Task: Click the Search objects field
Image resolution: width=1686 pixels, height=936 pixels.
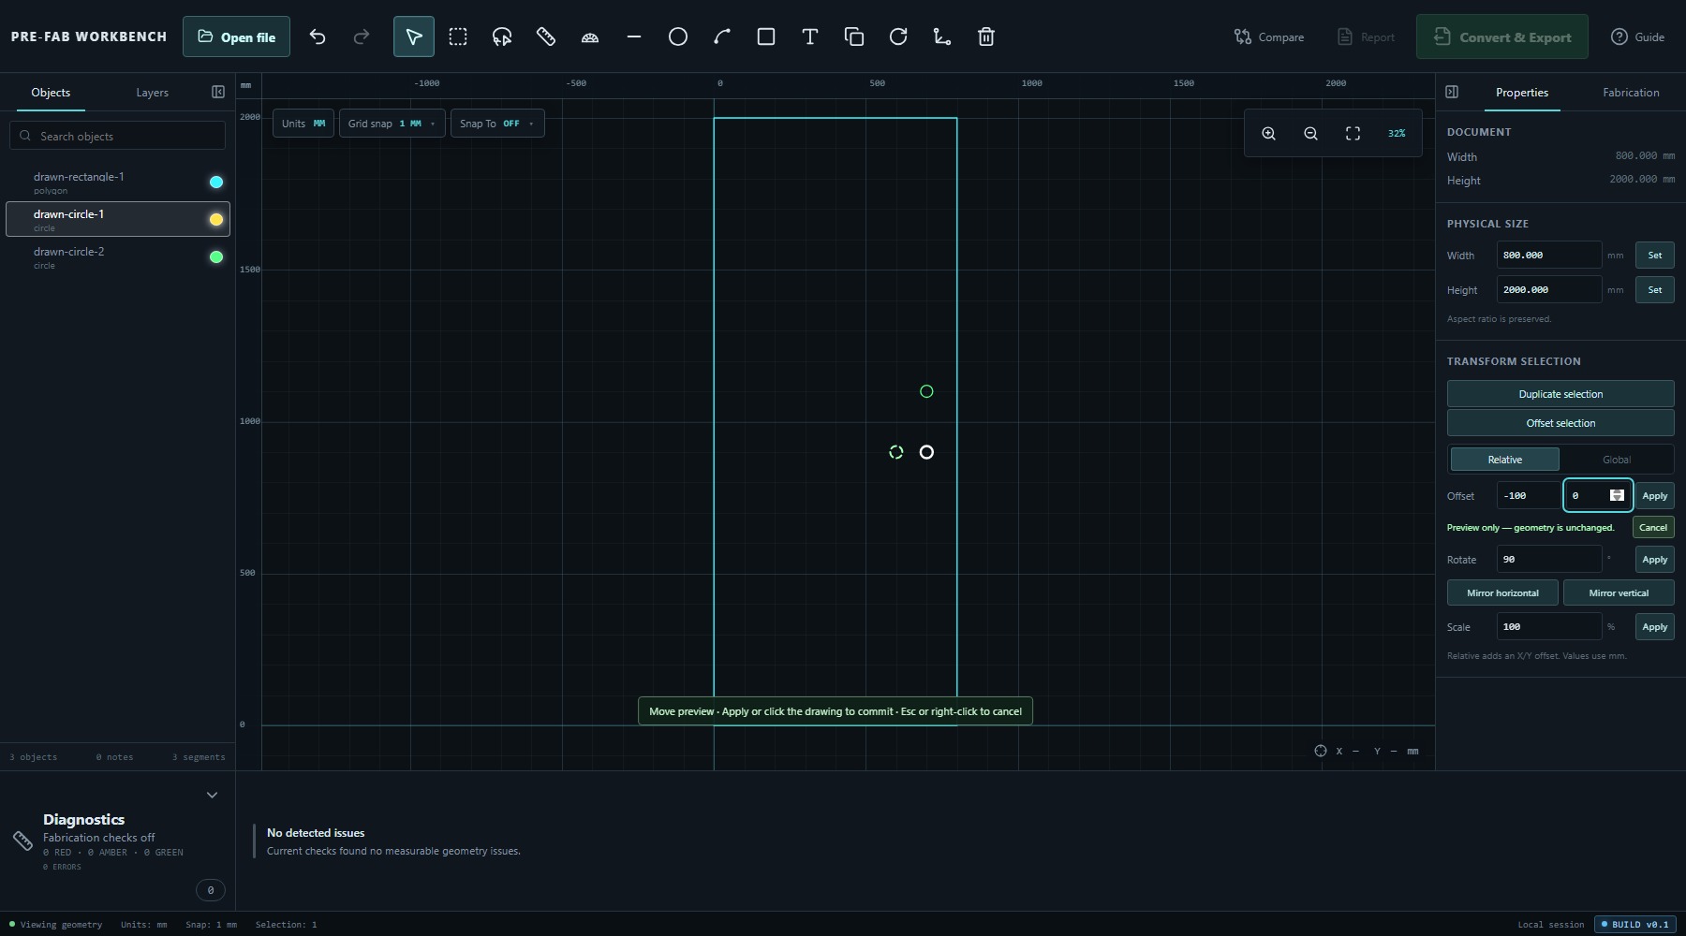Action: pos(118,136)
